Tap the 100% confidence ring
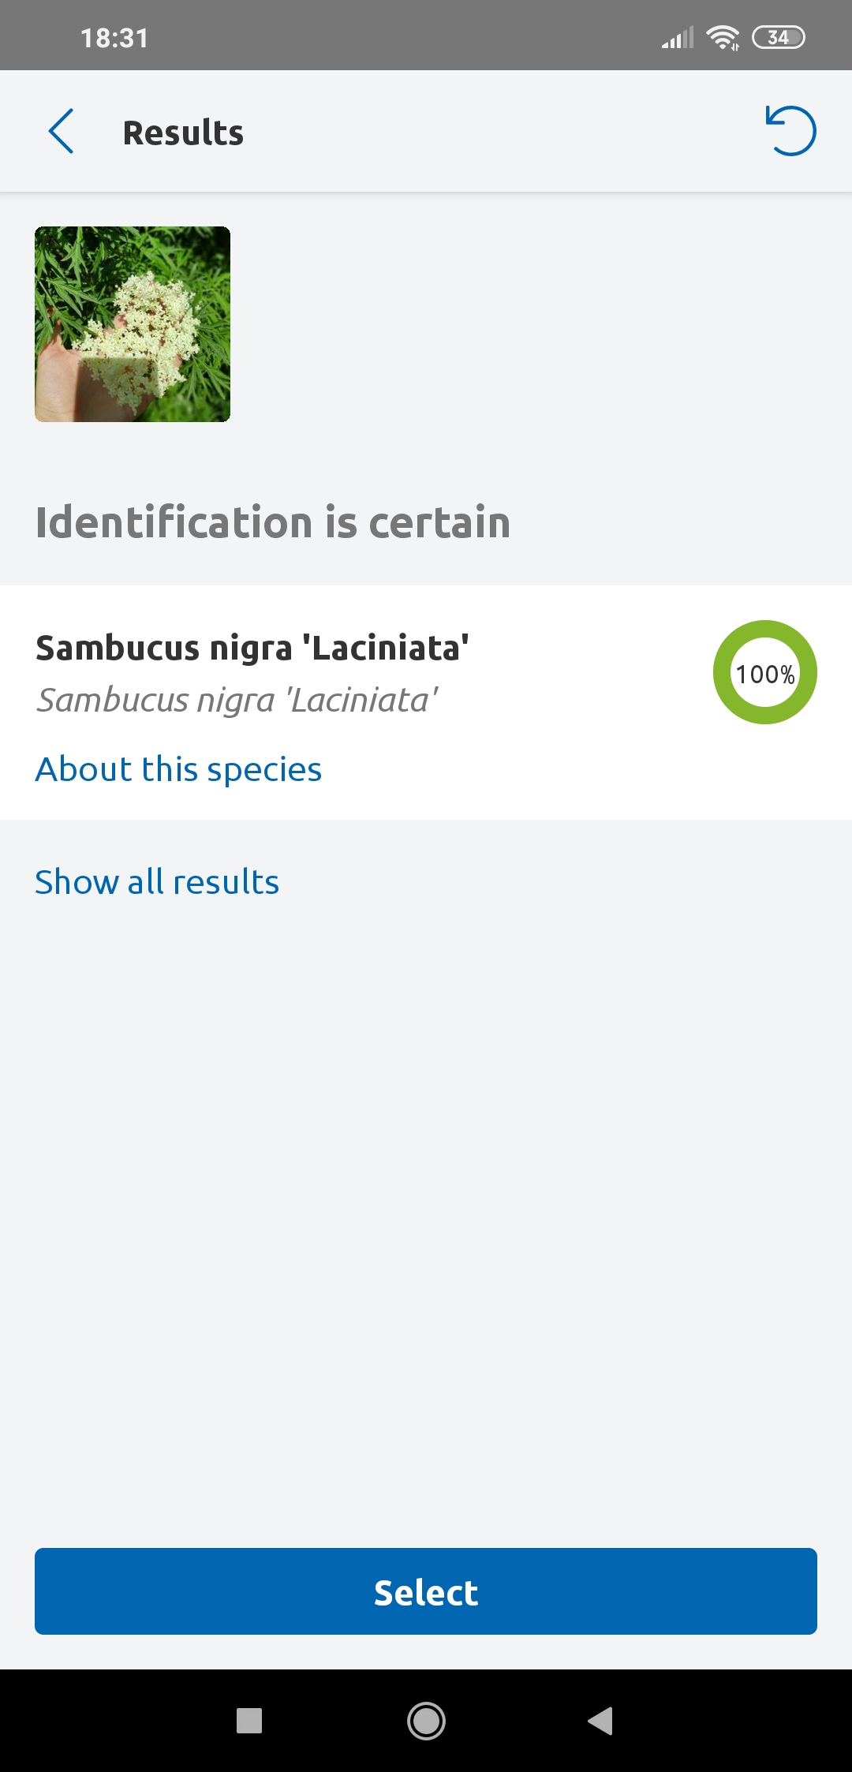Viewport: 852px width, 1772px height. pos(765,672)
